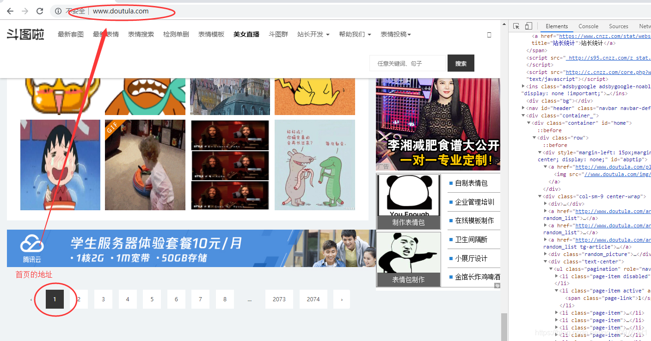Go to page 2073 in pagination
This screenshot has width=651, height=341.
click(x=279, y=299)
